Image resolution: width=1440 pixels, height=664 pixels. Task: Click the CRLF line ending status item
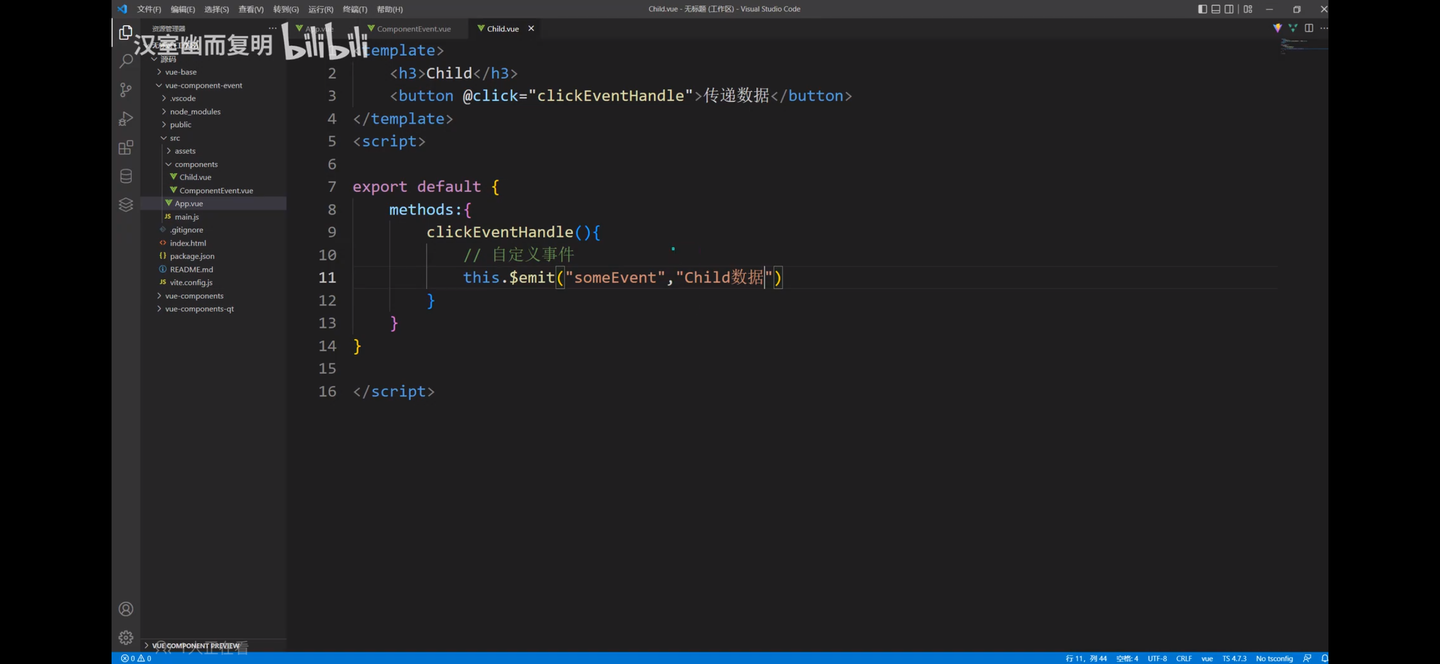click(x=1184, y=658)
